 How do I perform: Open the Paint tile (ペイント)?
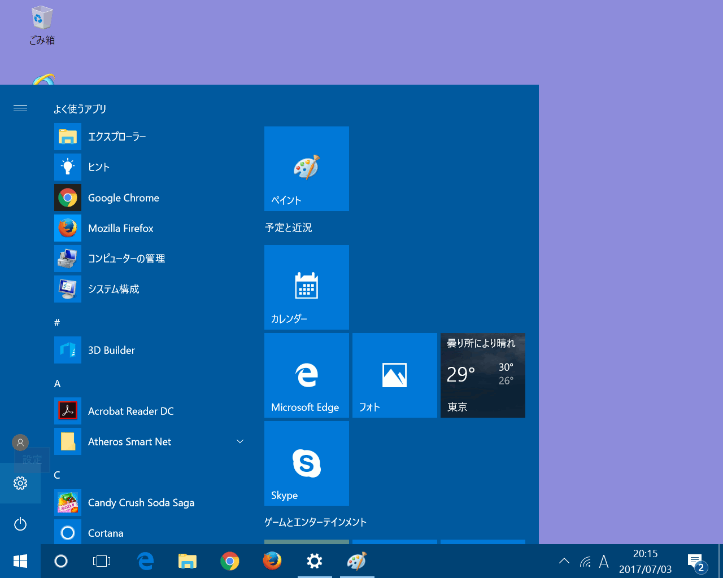pos(307,169)
